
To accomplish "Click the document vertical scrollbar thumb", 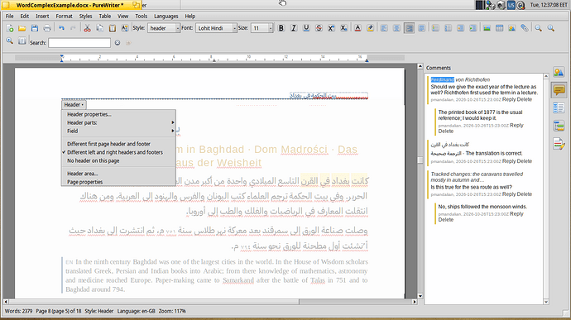I will click(420, 160).
